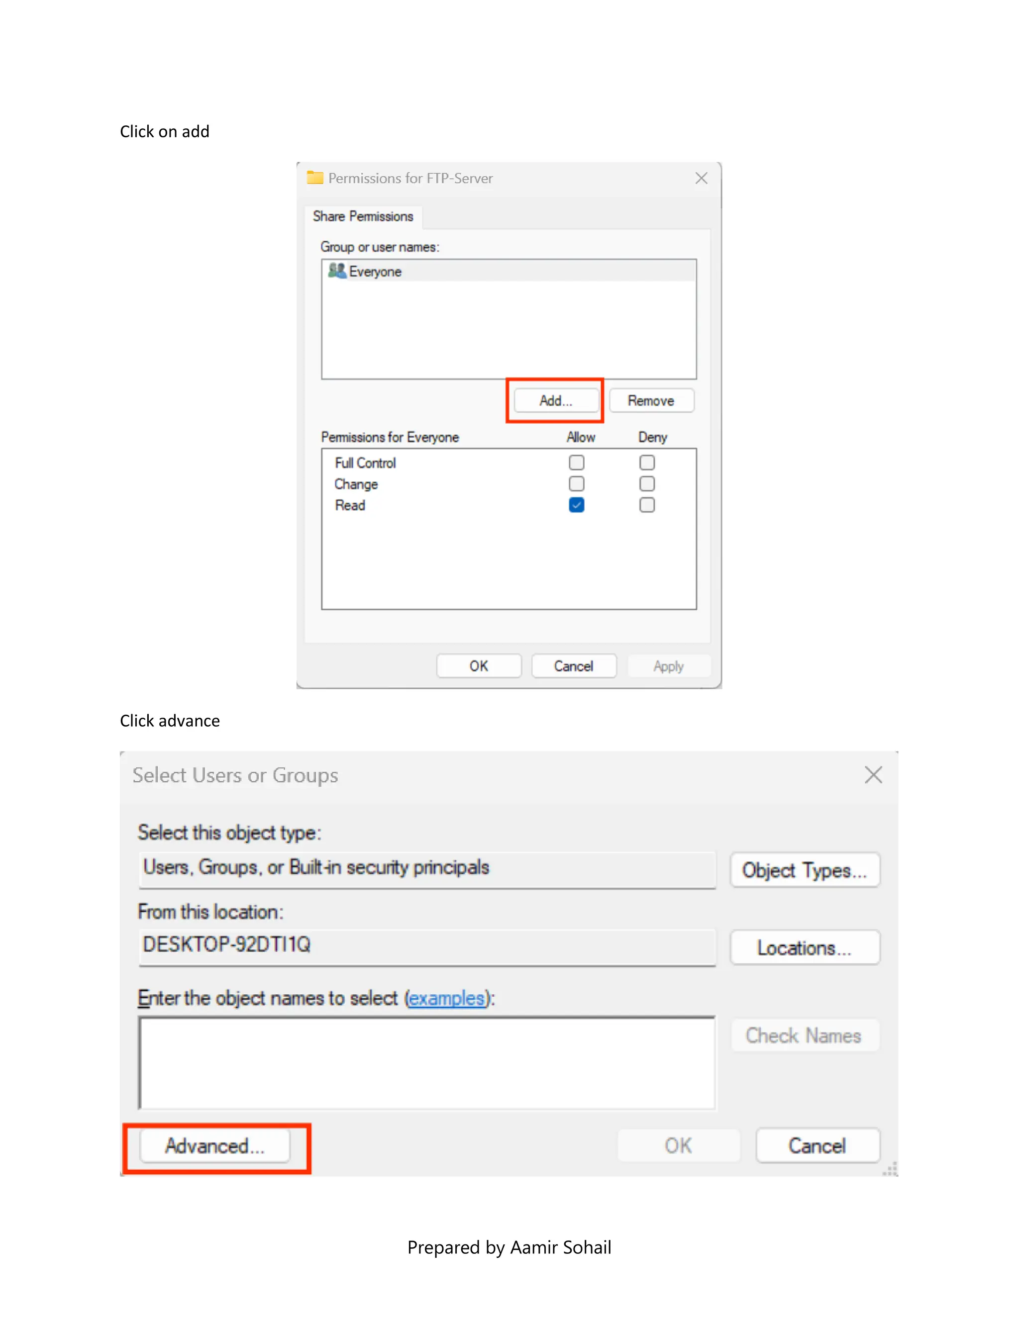Tick the Change Deny checkbox

(646, 484)
